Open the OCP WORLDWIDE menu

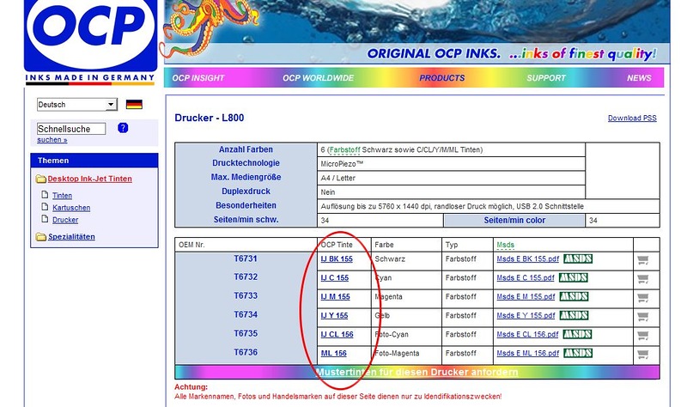click(x=318, y=78)
